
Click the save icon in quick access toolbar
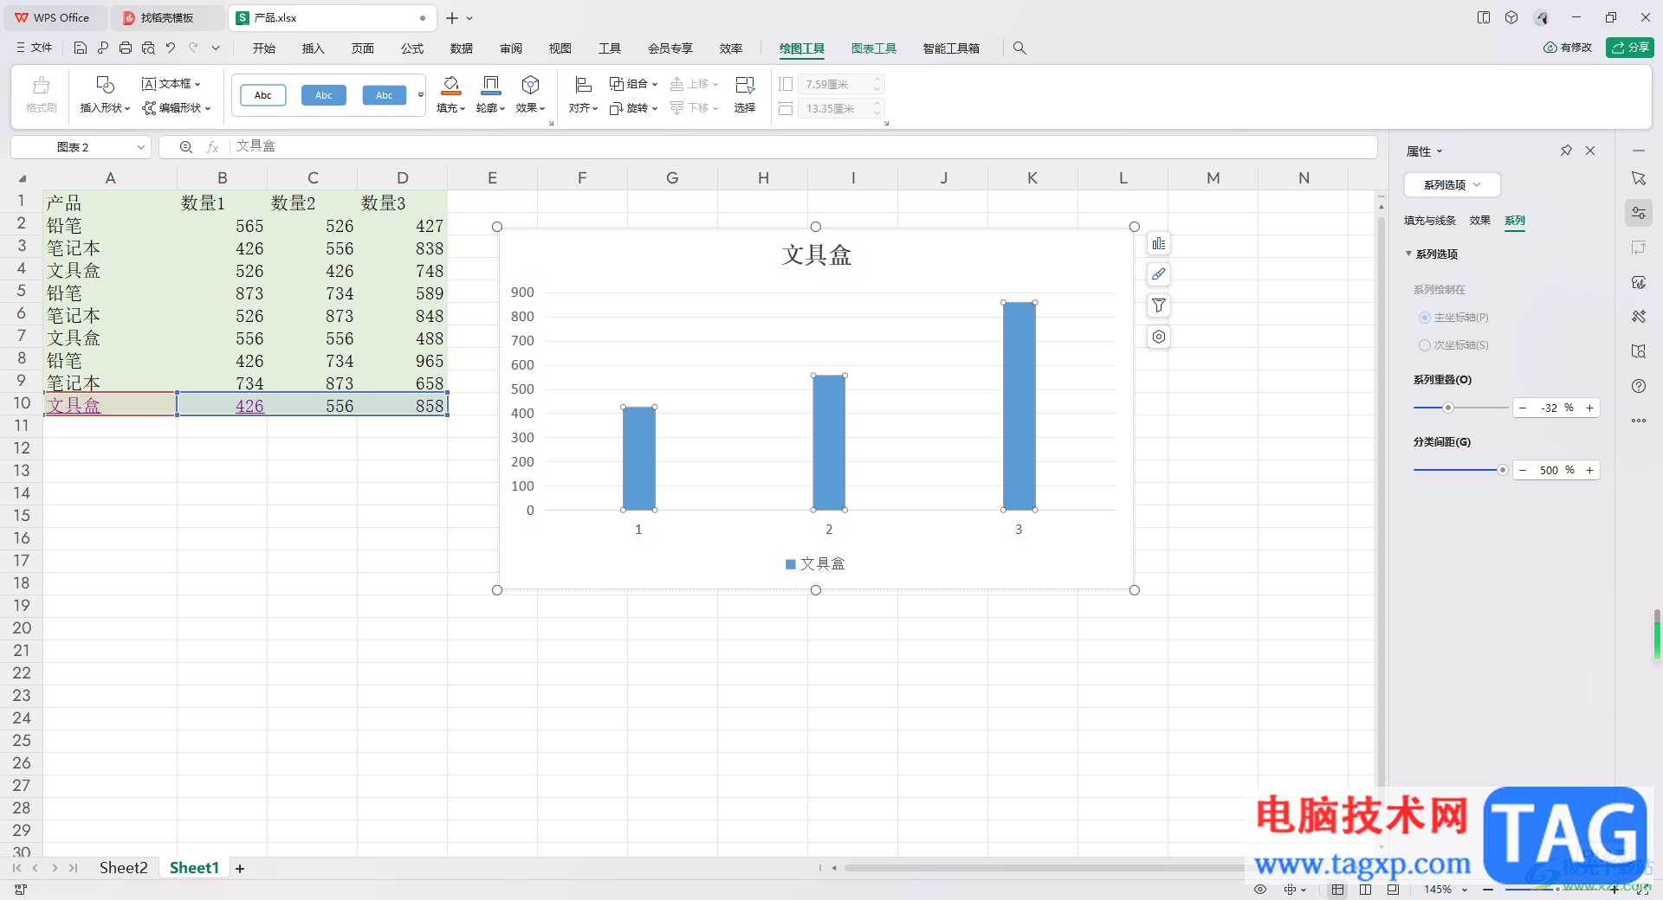coord(81,48)
